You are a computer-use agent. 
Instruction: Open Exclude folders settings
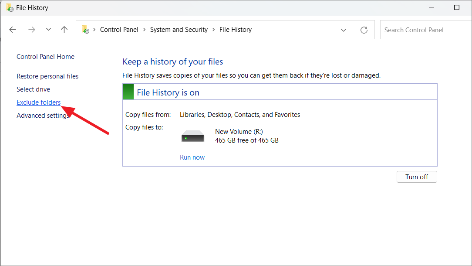[x=38, y=102]
